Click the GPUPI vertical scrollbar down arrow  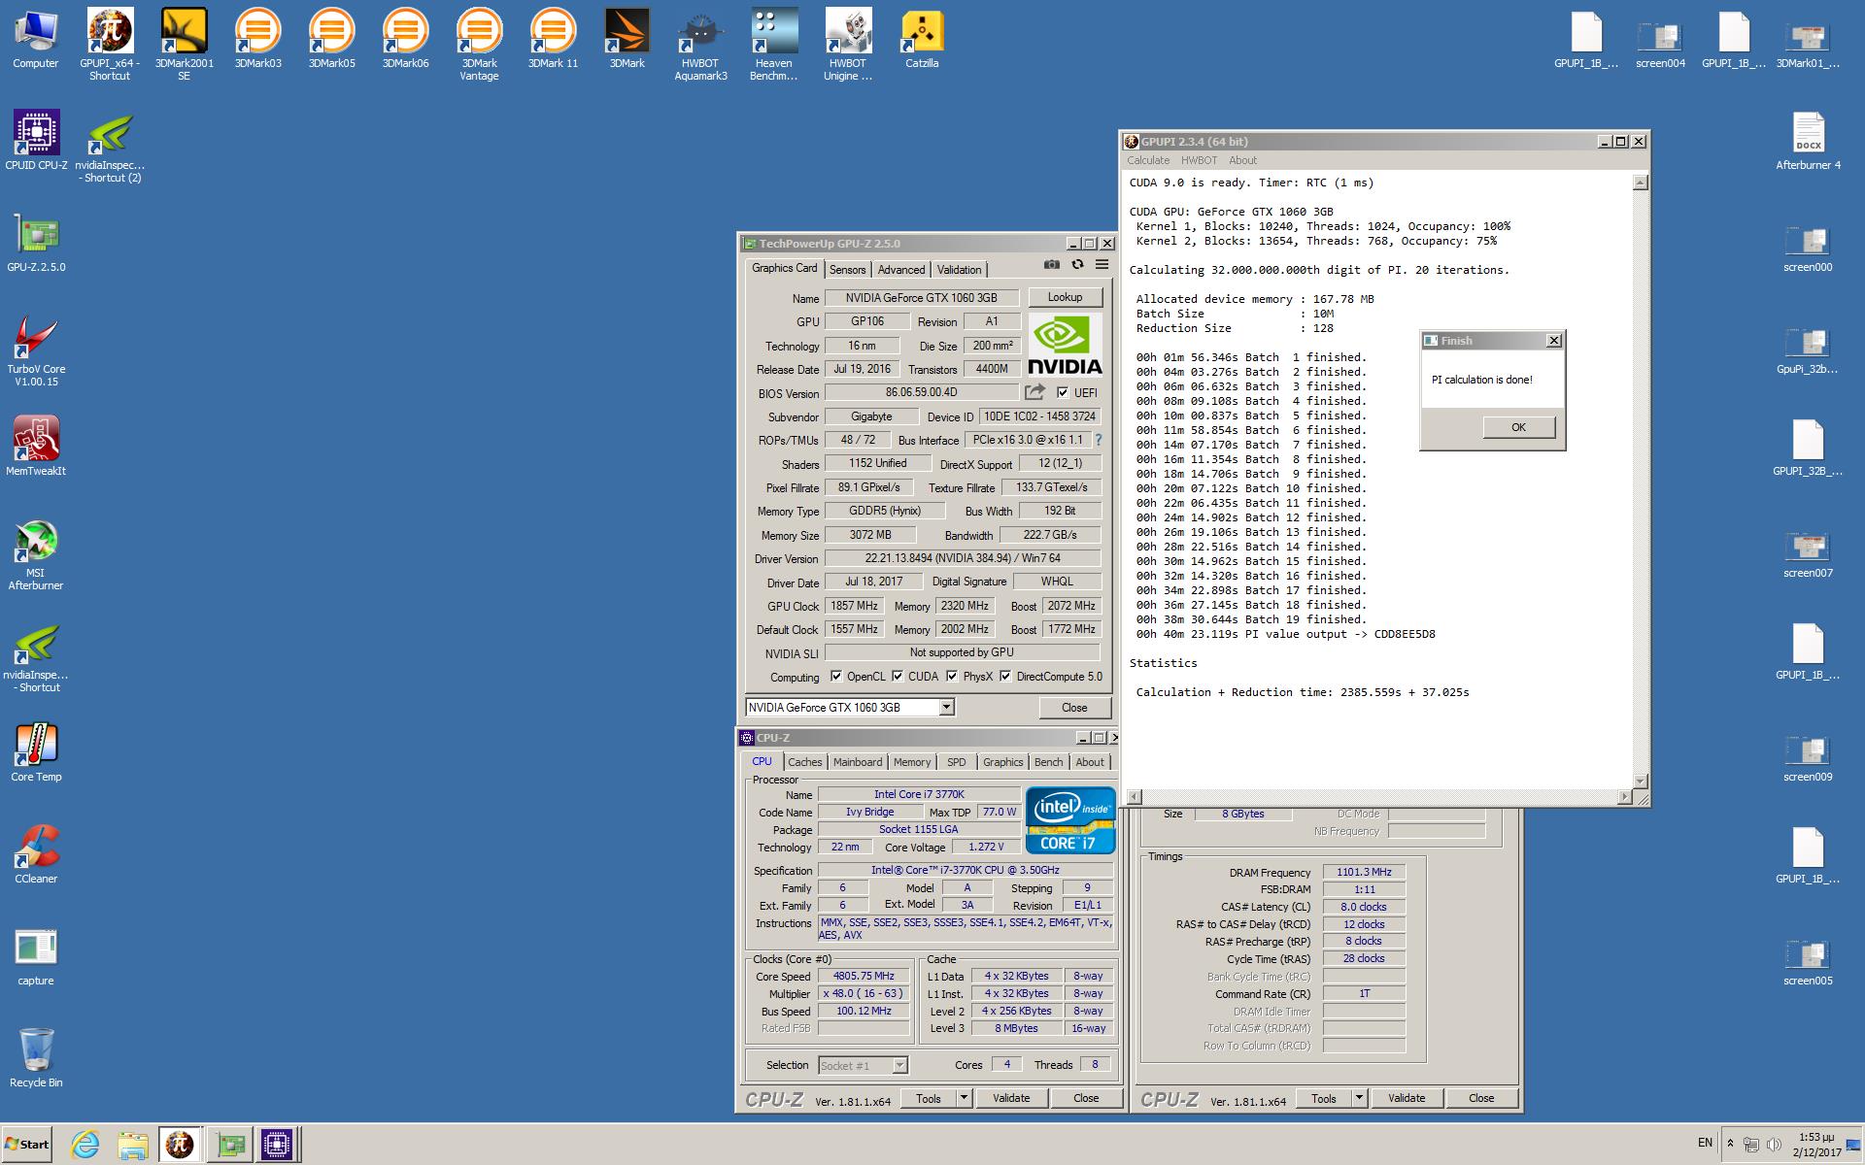1641,782
